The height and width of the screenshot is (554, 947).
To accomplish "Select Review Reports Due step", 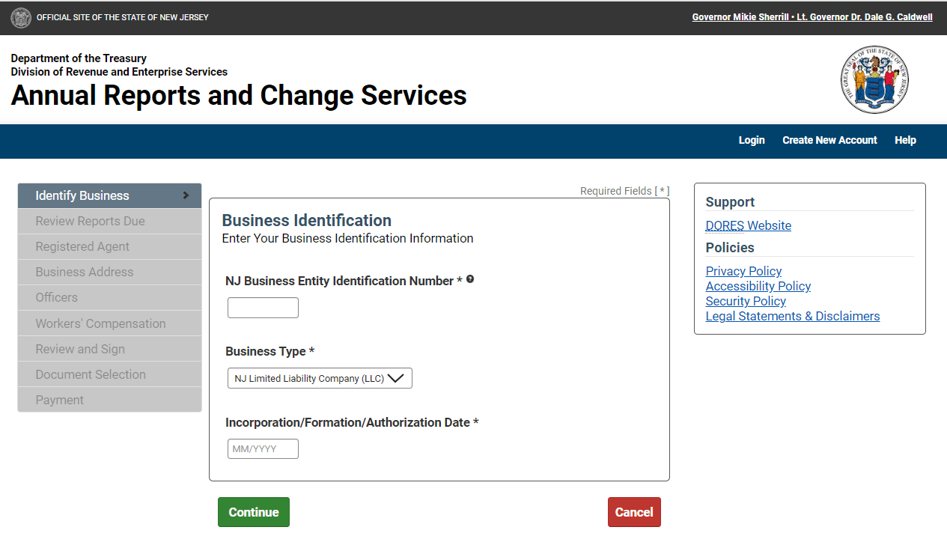I will [x=109, y=221].
